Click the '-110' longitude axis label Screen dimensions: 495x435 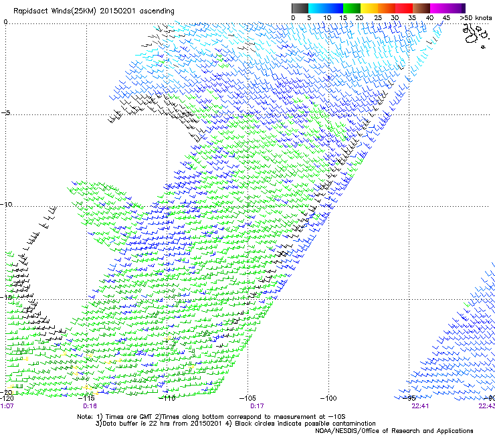coord(167,398)
